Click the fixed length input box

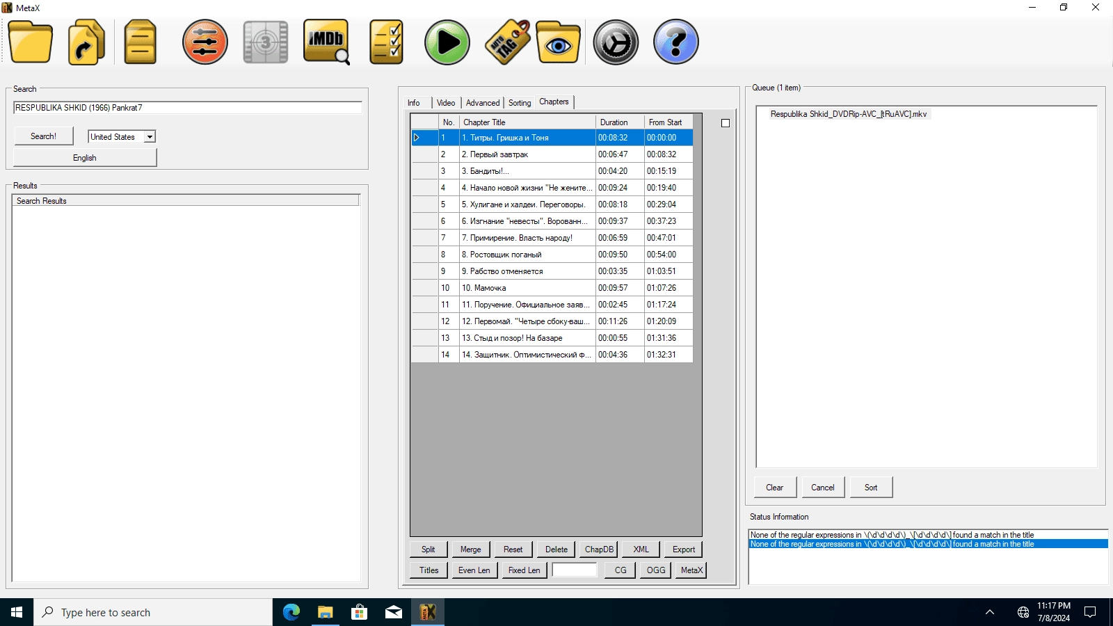coord(575,570)
